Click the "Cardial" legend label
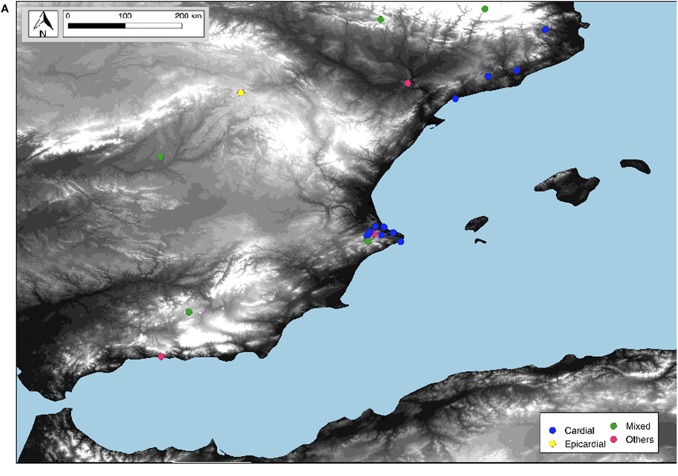The height and width of the screenshot is (476, 678). click(579, 431)
